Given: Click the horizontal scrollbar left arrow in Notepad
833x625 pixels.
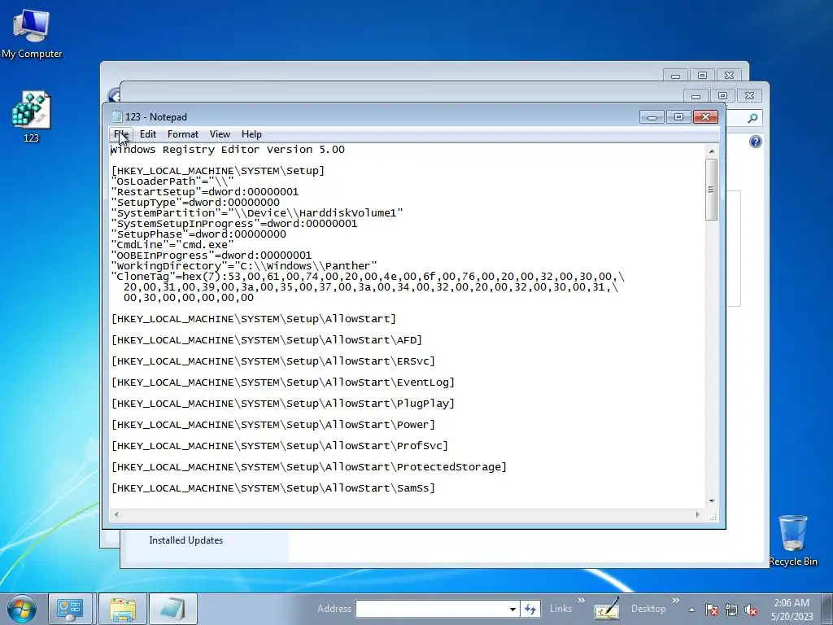Looking at the screenshot, I should (116, 514).
